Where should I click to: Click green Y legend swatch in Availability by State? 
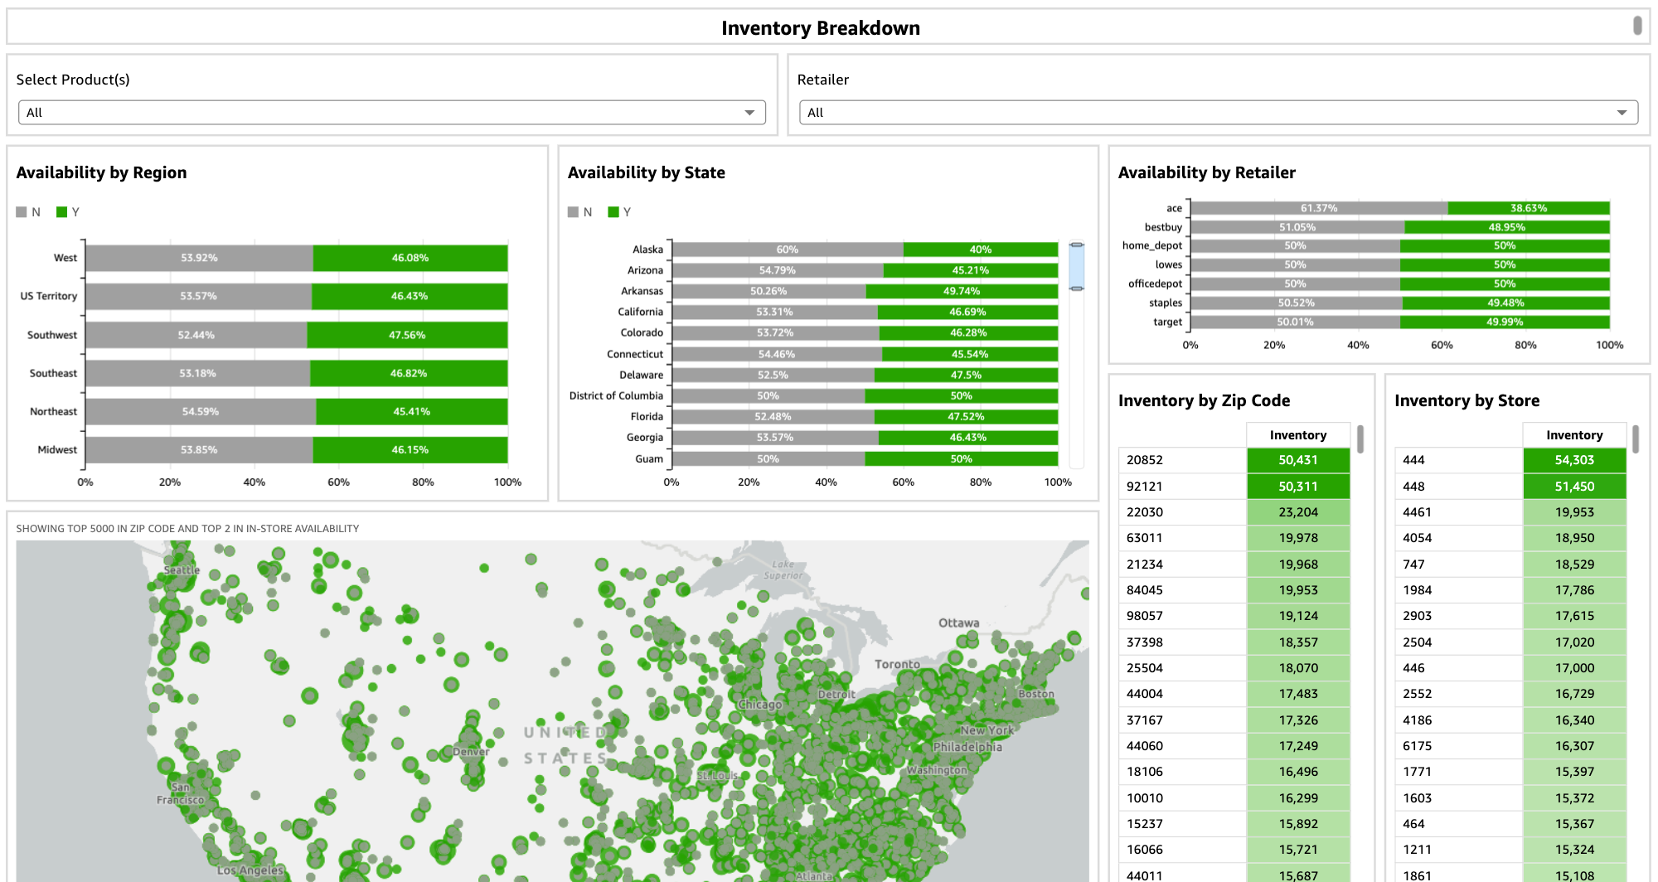coord(613,212)
